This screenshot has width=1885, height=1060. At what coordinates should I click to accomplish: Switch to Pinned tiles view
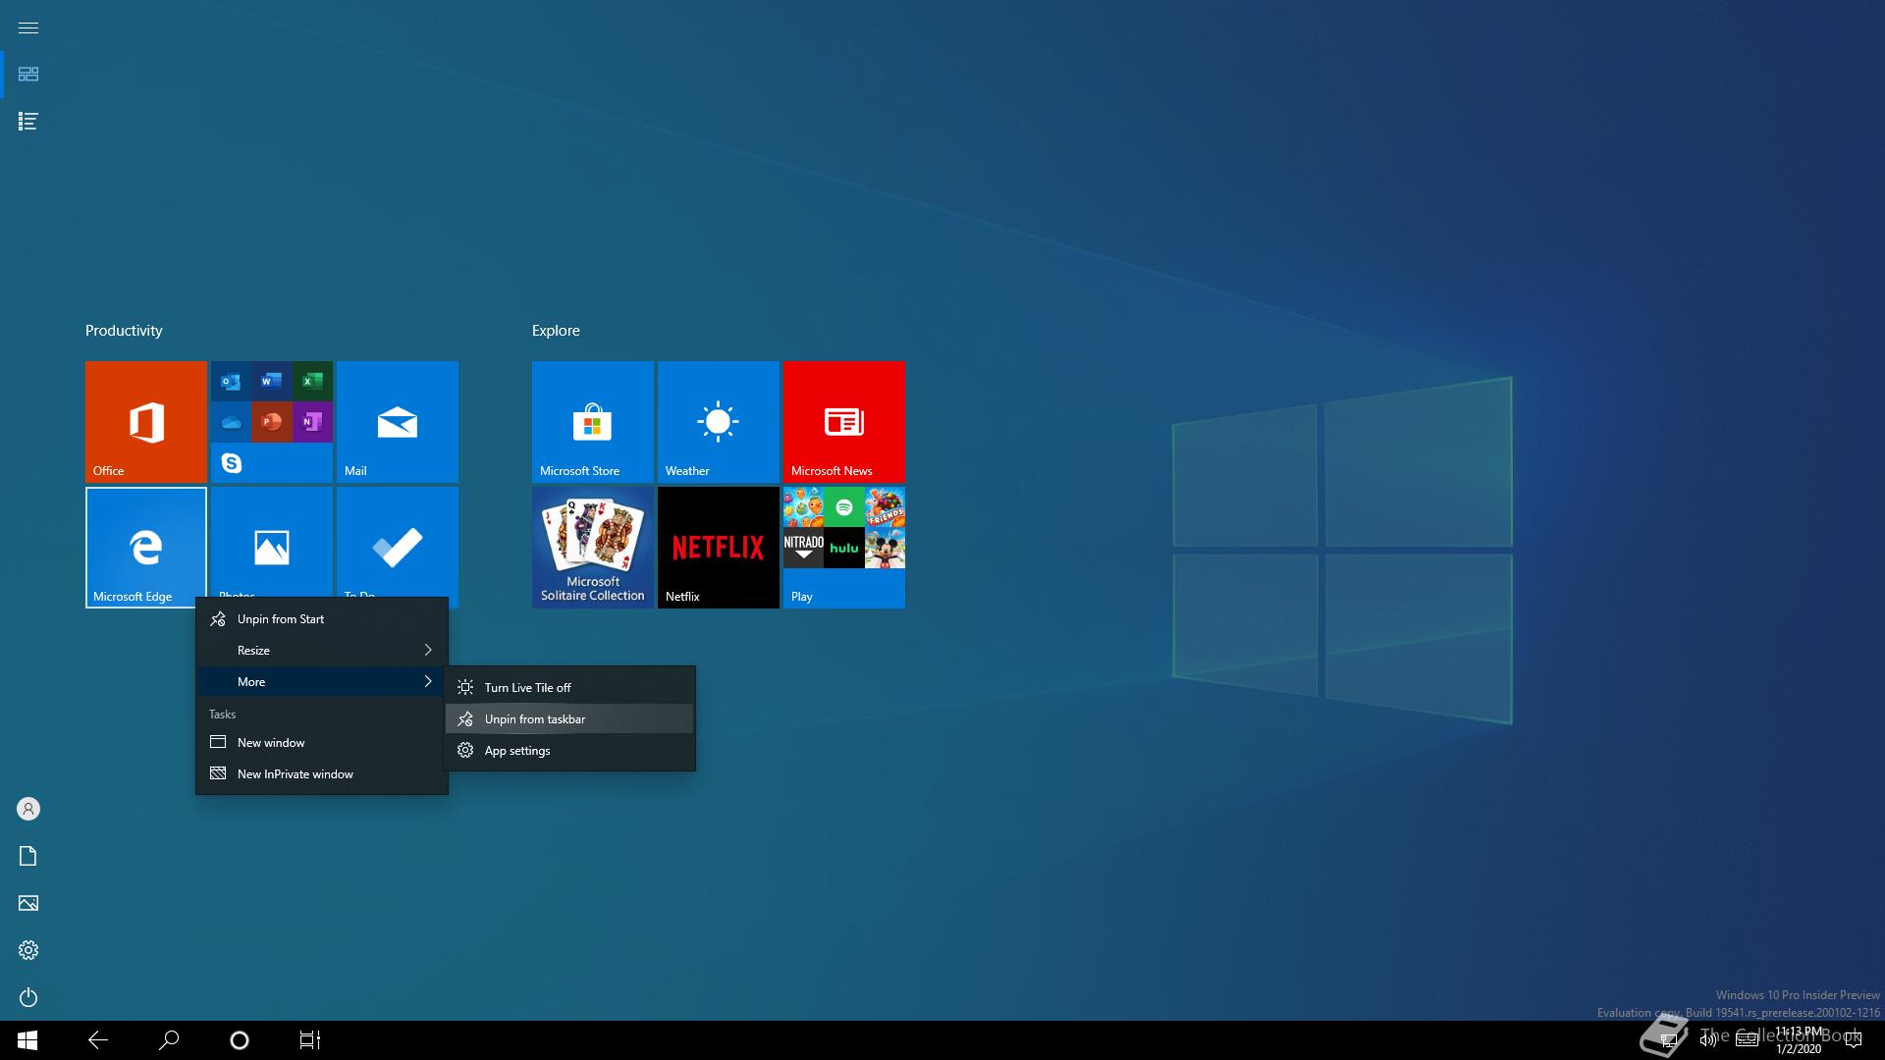tap(28, 75)
